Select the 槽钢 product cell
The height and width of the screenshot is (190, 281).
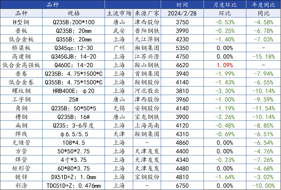pyautogui.click(x=21, y=117)
